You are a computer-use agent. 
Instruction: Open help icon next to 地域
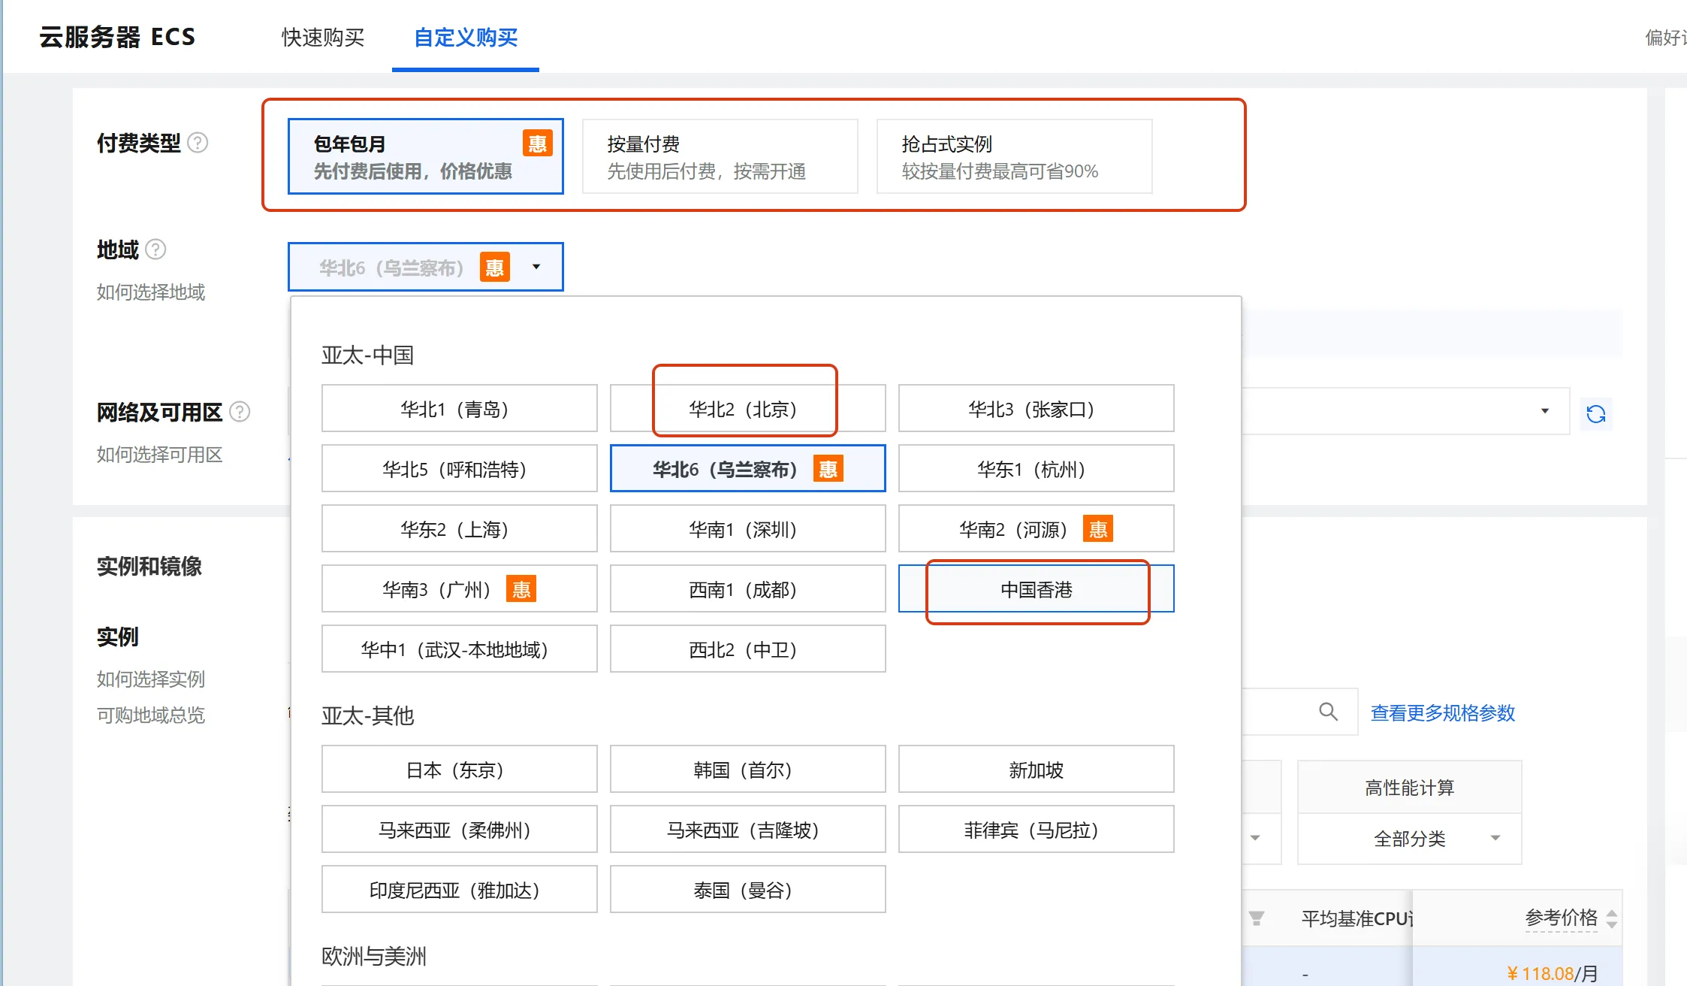[x=155, y=250]
